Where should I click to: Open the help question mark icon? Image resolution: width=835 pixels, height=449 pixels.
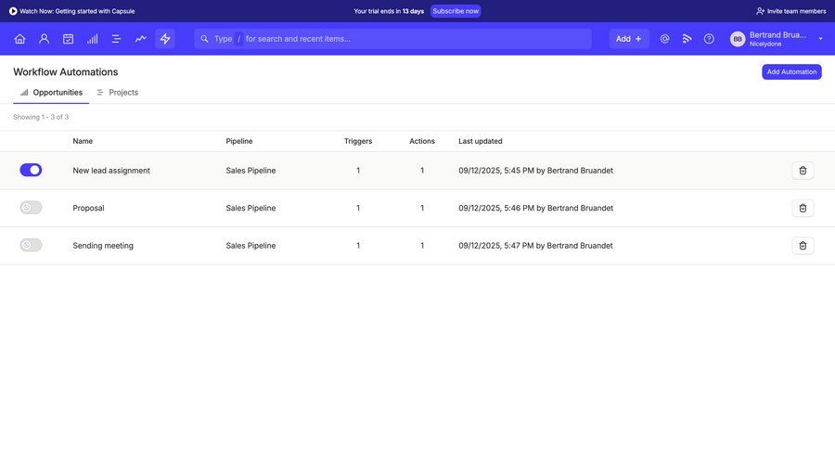(x=709, y=39)
